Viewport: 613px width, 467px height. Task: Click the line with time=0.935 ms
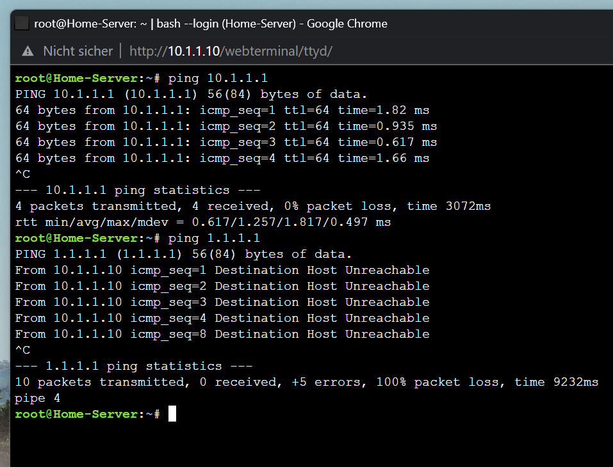pos(226,126)
